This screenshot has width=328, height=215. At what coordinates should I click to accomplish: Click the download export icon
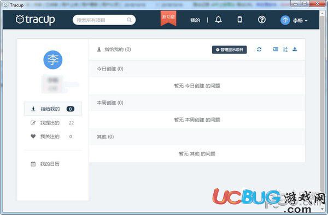tap(295, 49)
